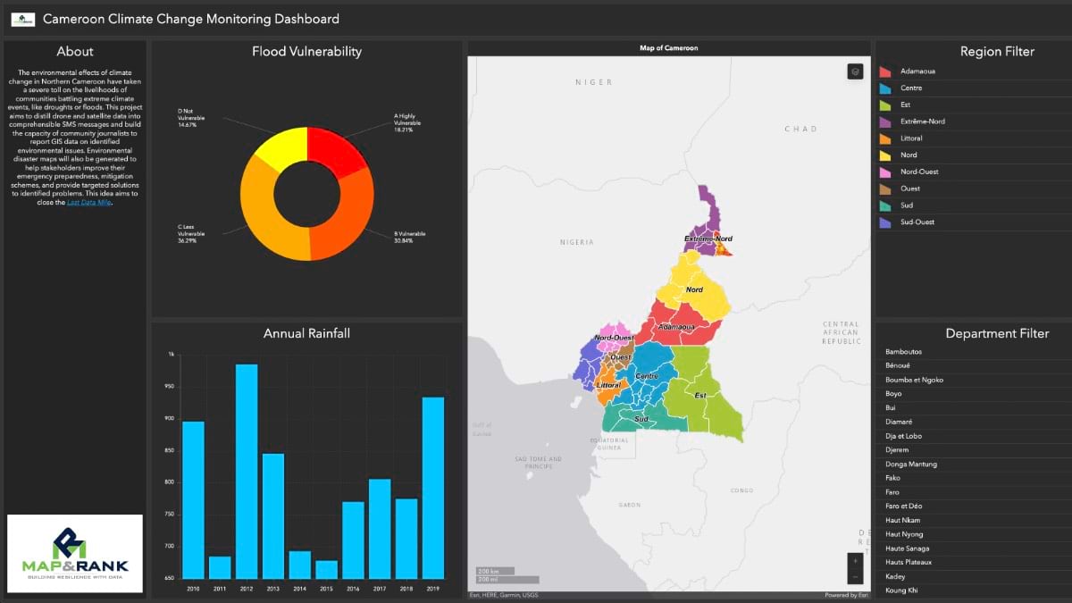
Task: Click the 2015 rainfall bar
Action: coord(327,570)
